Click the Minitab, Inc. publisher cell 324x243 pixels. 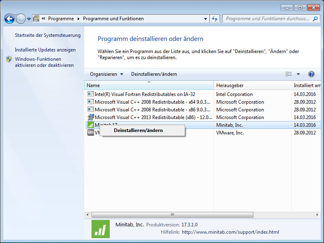(230, 125)
